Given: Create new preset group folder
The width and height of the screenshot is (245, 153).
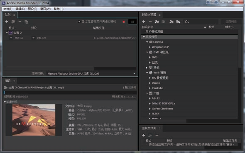Looking at the screenshot, I should tap(157, 22).
